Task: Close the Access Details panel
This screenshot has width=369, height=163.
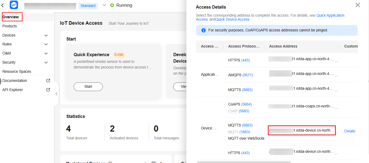Action: pyautogui.click(x=358, y=5)
